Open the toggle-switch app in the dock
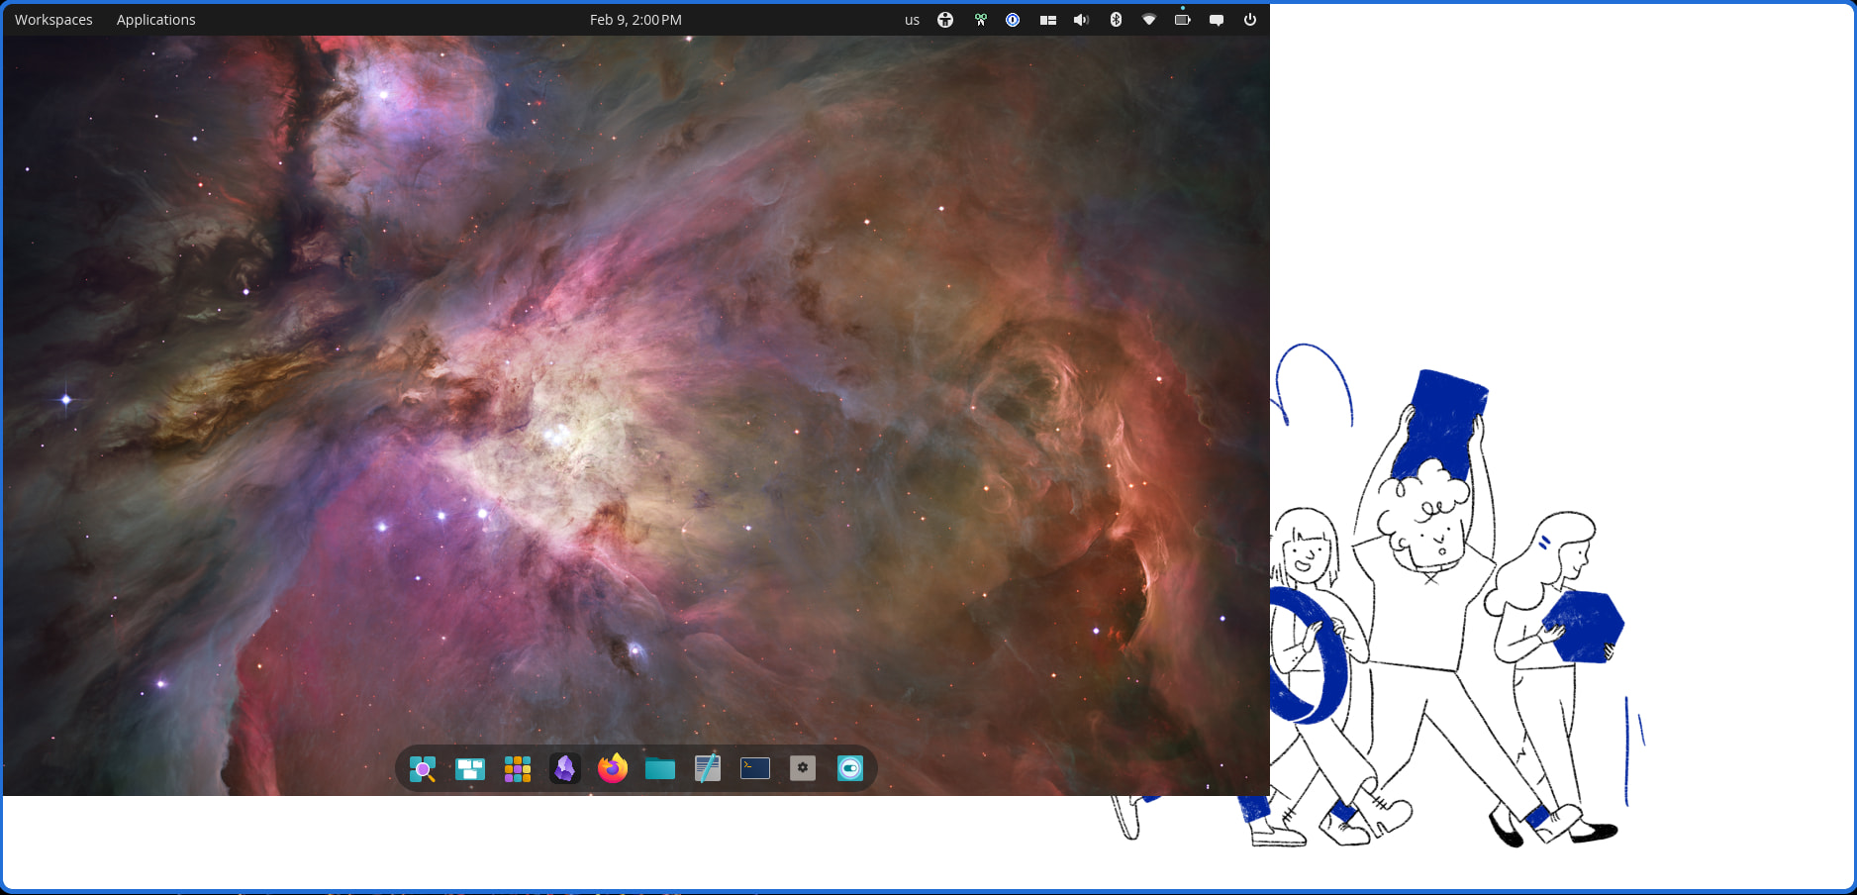 point(850,768)
